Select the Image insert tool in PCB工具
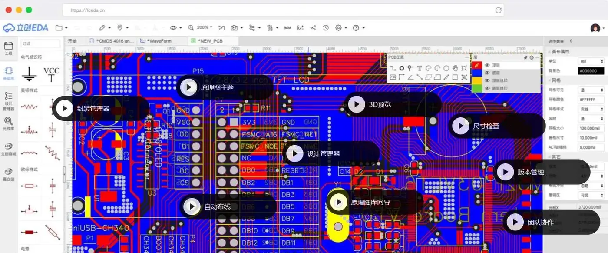Viewport: 608px width, 253px height. pos(393,77)
